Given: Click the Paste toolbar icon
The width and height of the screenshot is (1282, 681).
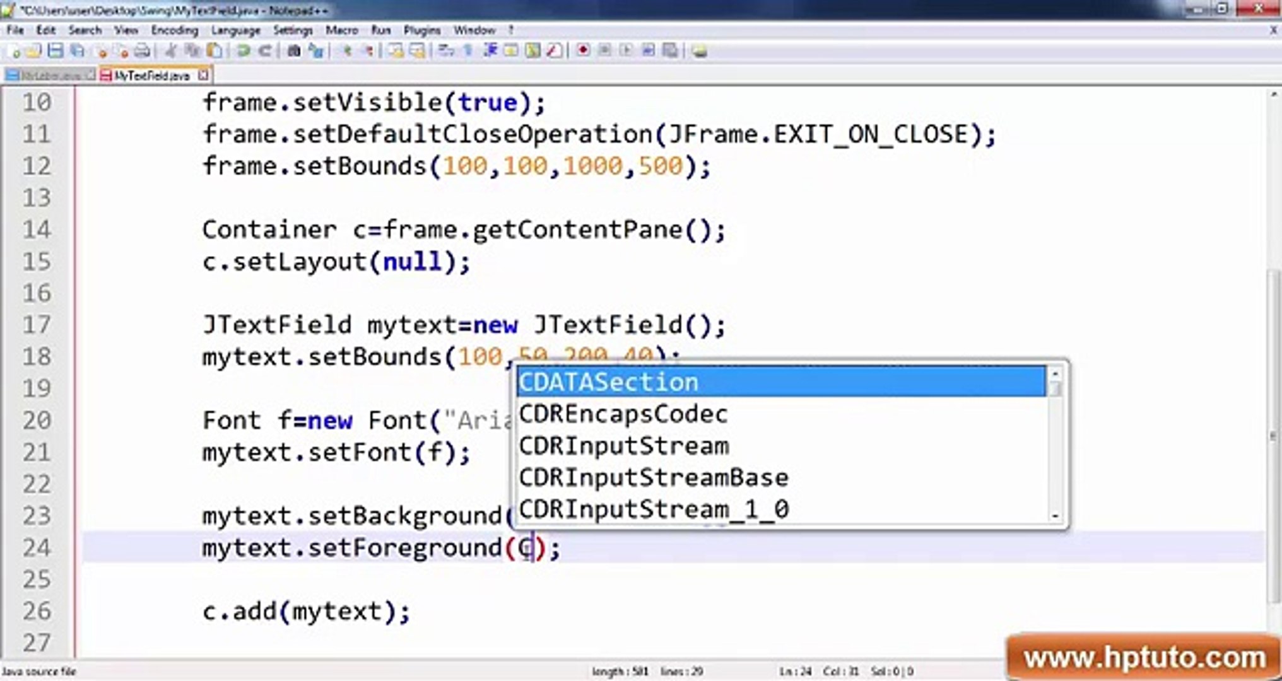Looking at the screenshot, I should (x=215, y=51).
